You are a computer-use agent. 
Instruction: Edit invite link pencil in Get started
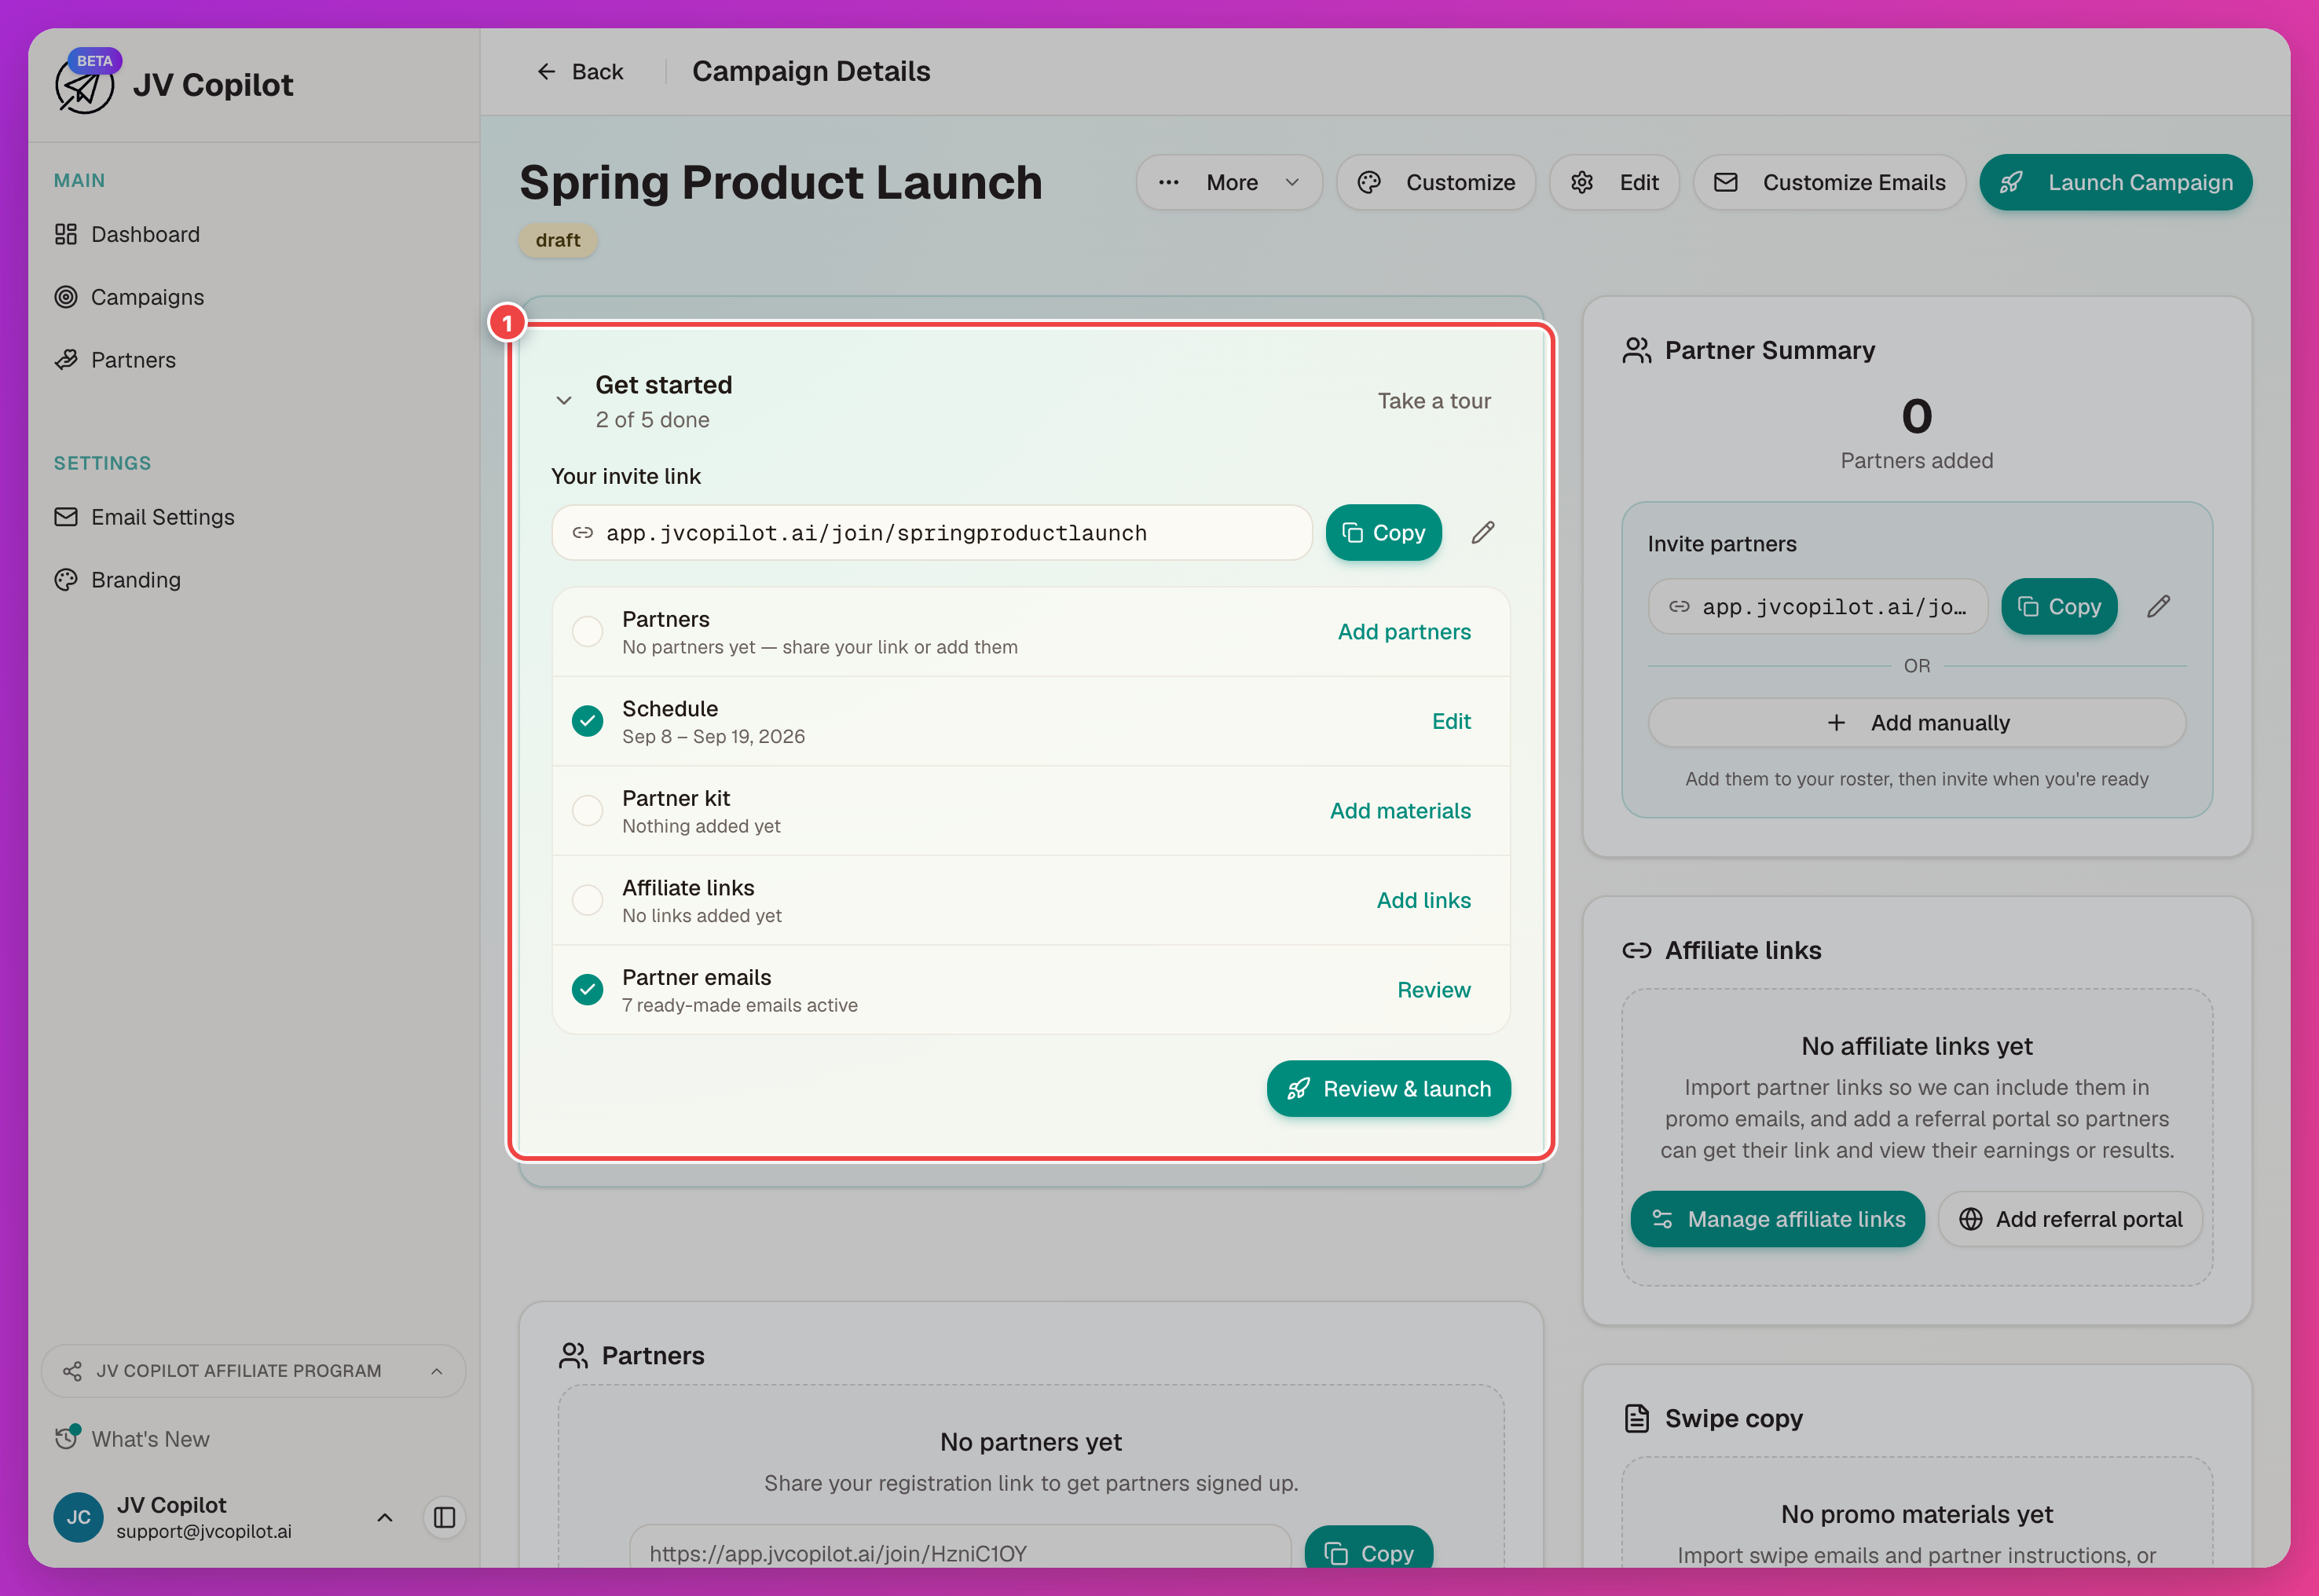[1483, 533]
